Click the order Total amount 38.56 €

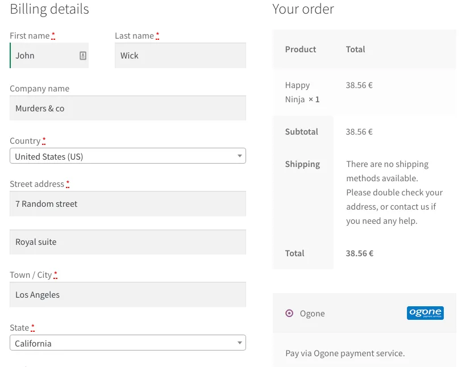[x=360, y=253]
